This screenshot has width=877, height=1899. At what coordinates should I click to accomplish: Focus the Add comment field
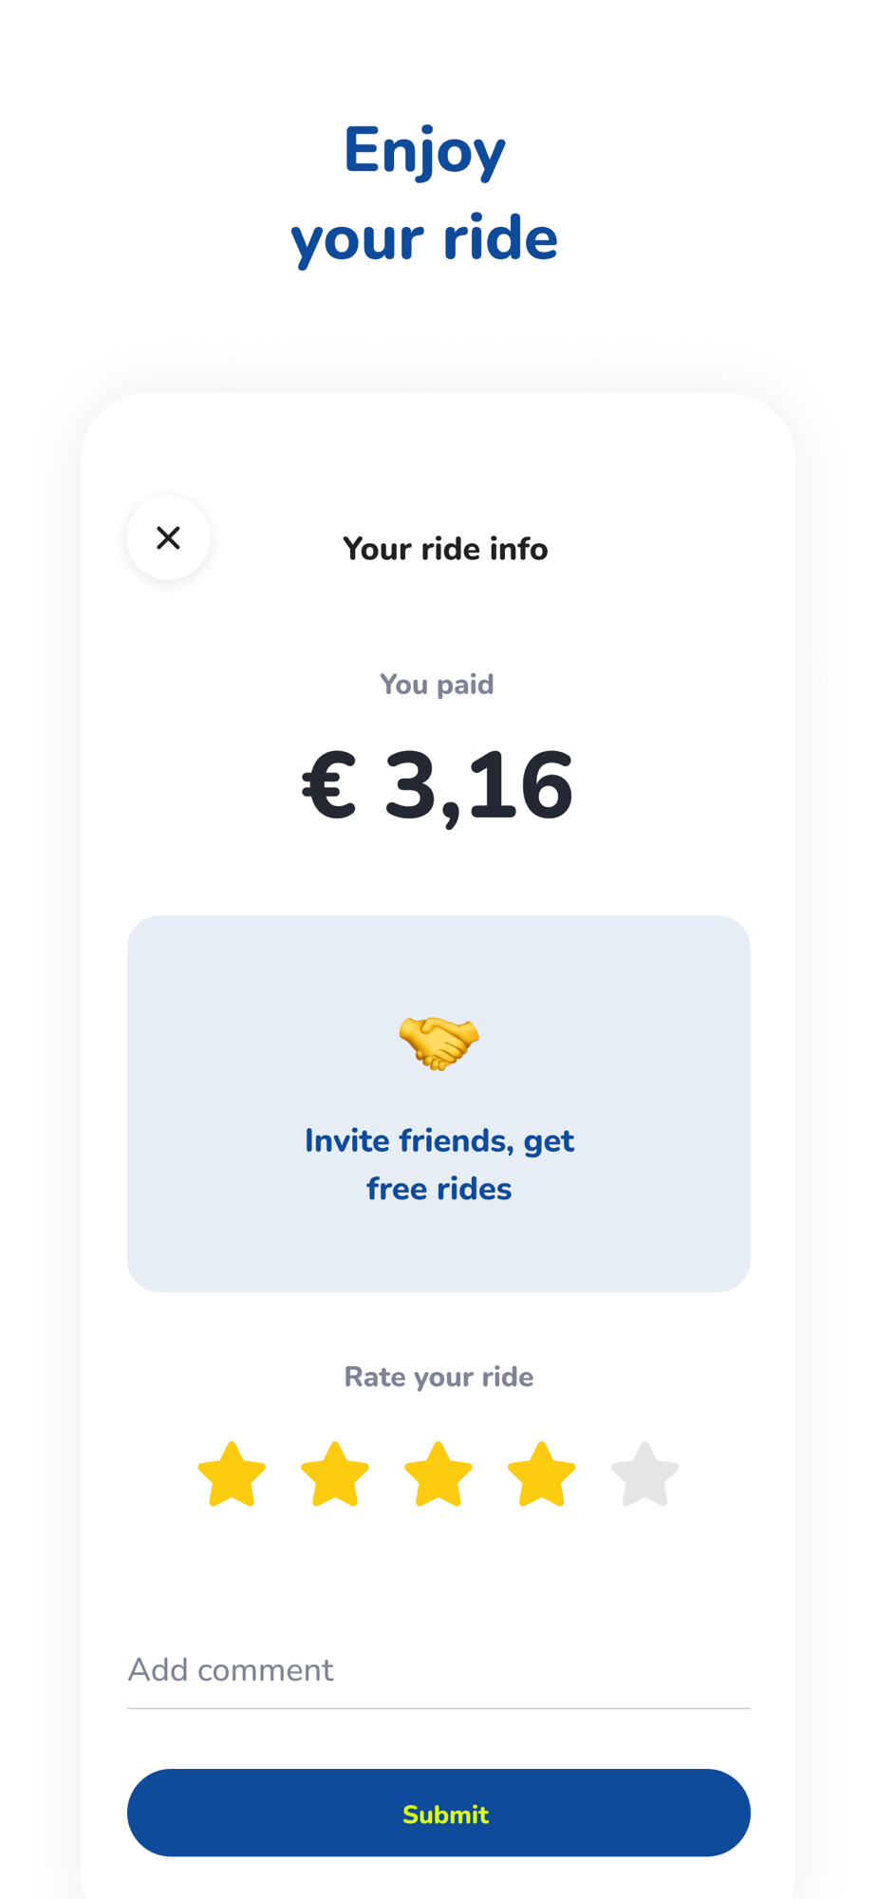(x=438, y=1670)
